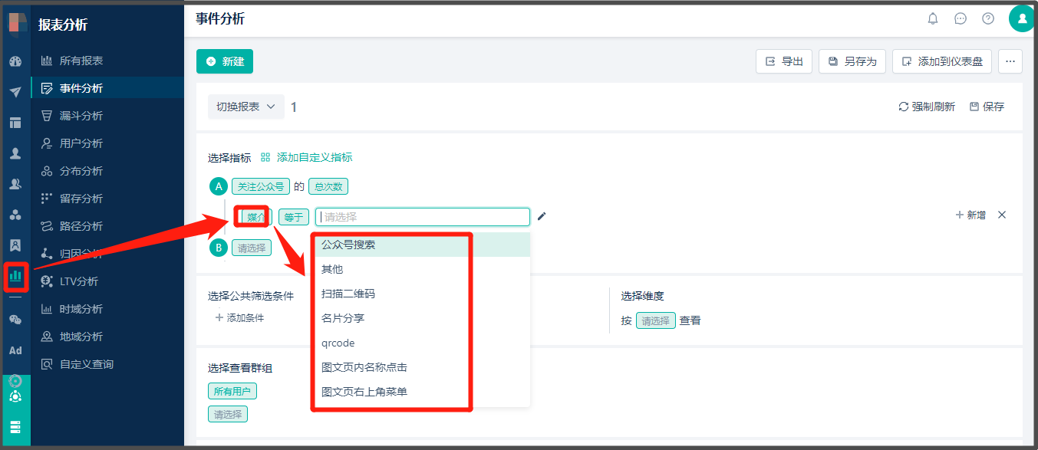
Task: Open the 等于 operator dropdown
Action: coord(293,216)
